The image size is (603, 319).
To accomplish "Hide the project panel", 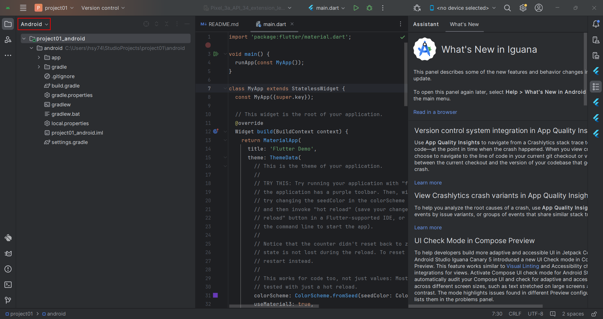I will pos(187,24).
